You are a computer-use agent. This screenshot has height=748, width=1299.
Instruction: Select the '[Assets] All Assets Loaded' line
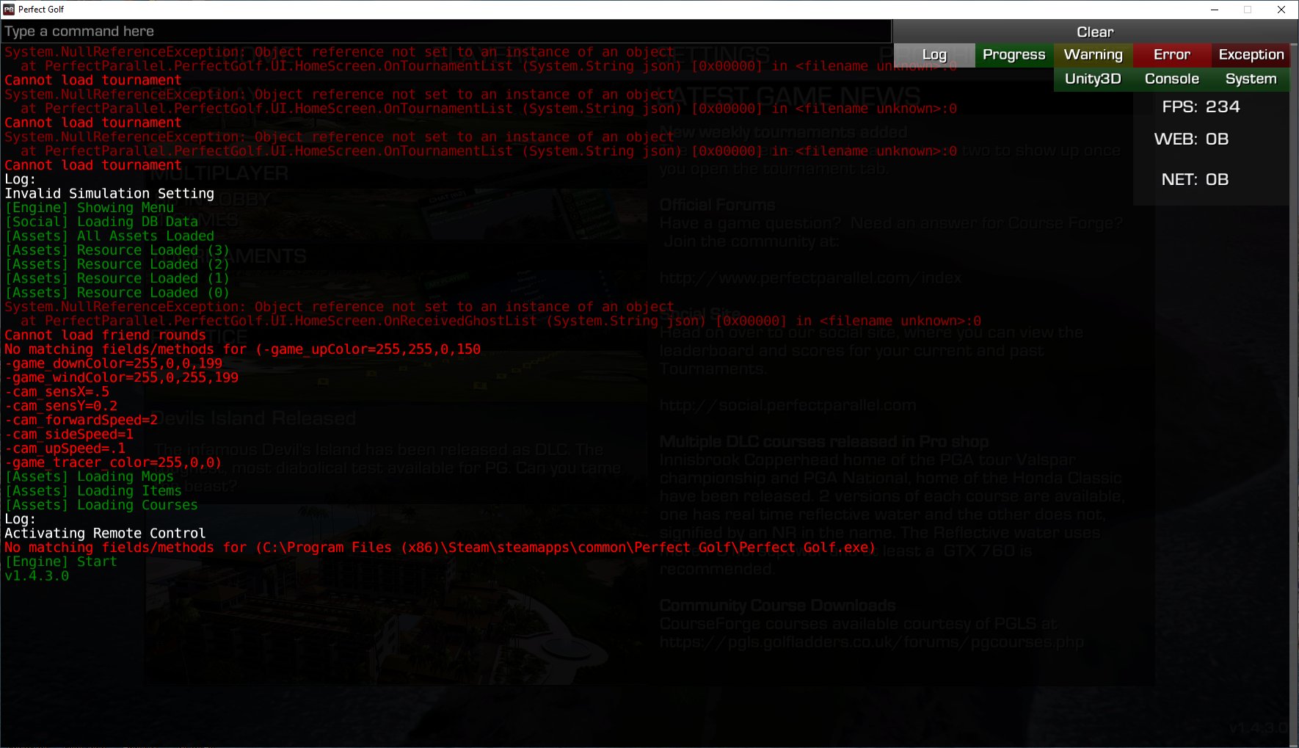click(109, 236)
